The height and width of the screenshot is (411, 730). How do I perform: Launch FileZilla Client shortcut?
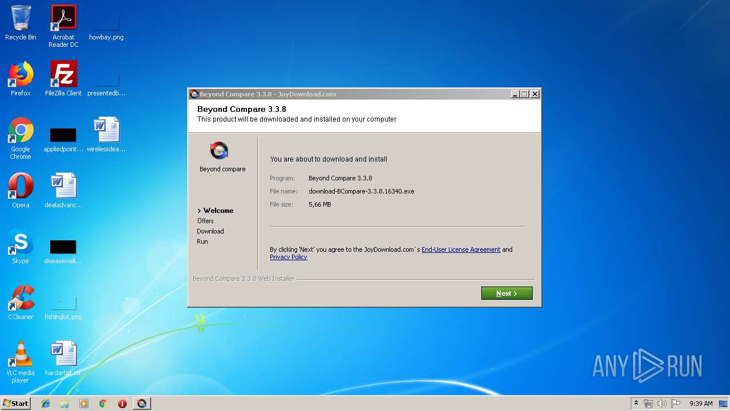click(63, 79)
